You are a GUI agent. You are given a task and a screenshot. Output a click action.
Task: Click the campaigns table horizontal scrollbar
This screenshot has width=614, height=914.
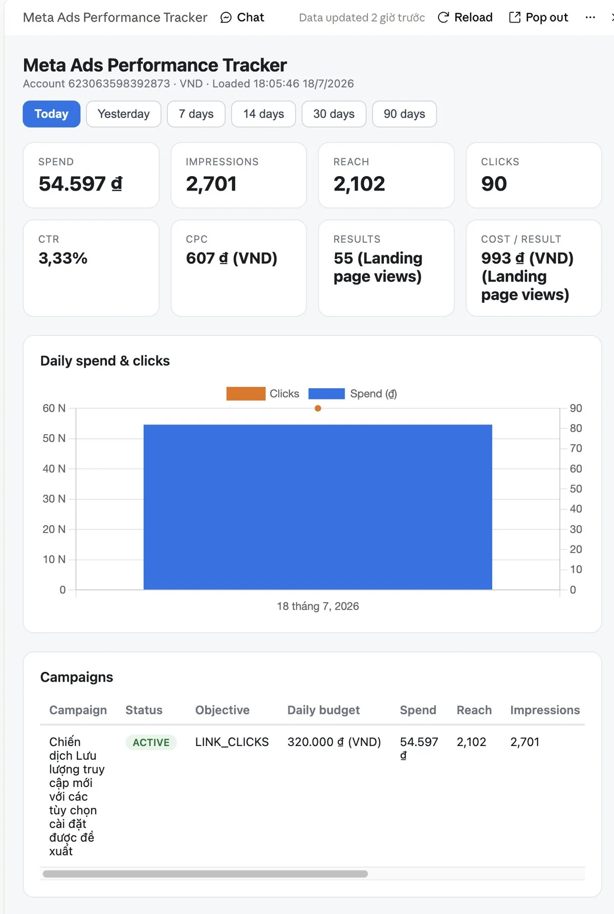click(205, 874)
